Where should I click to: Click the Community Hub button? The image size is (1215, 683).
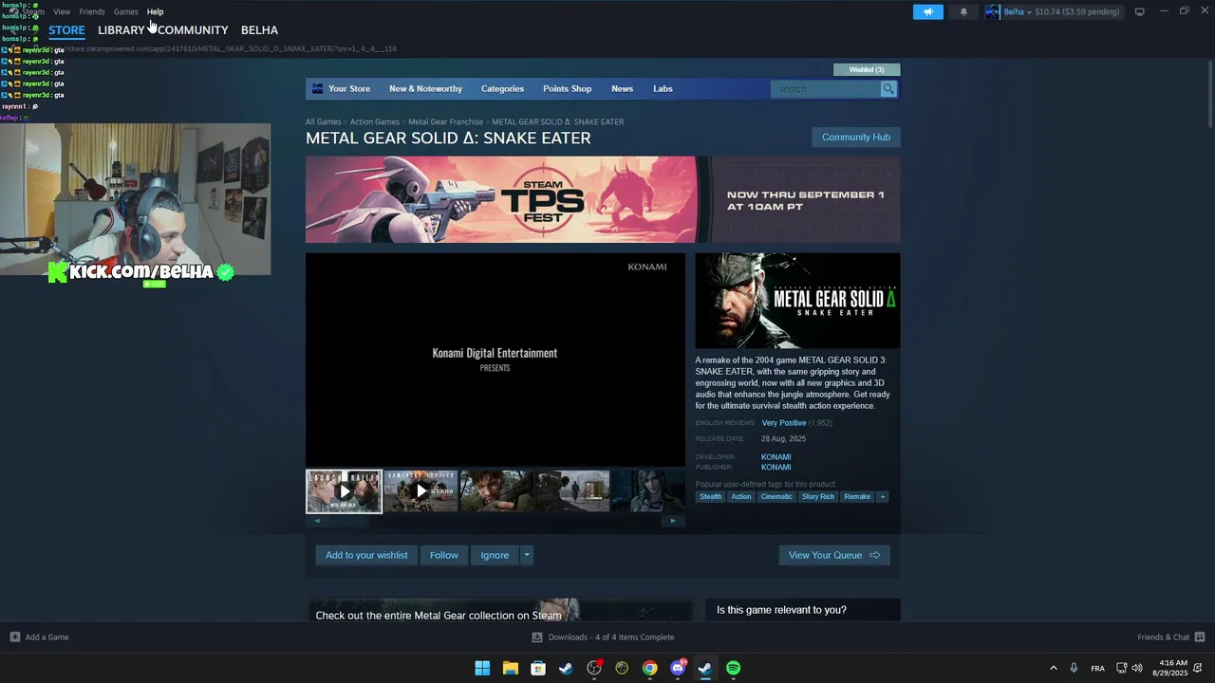click(x=856, y=138)
